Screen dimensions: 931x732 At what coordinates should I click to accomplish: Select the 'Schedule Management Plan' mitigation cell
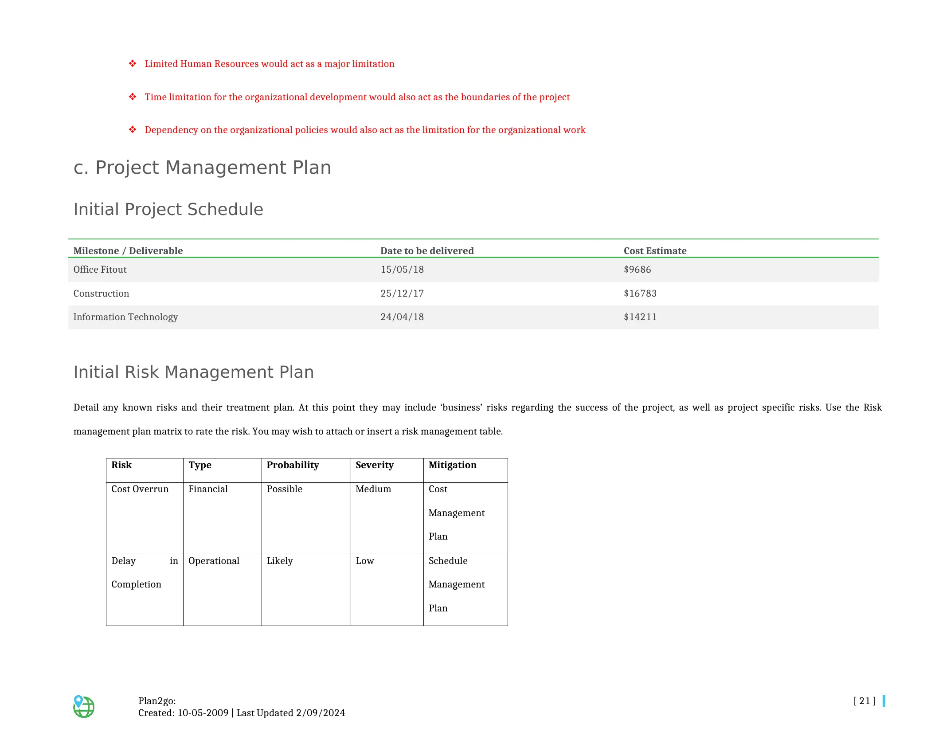[465, 590]
